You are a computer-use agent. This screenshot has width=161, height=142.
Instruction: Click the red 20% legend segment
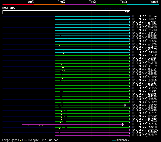tap(18, 5)
